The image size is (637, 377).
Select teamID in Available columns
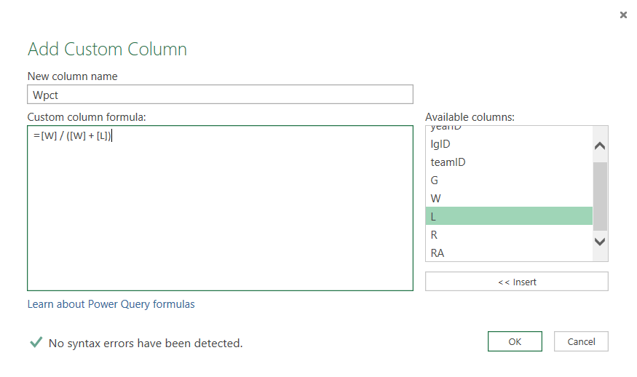click(x=448, y=162)
